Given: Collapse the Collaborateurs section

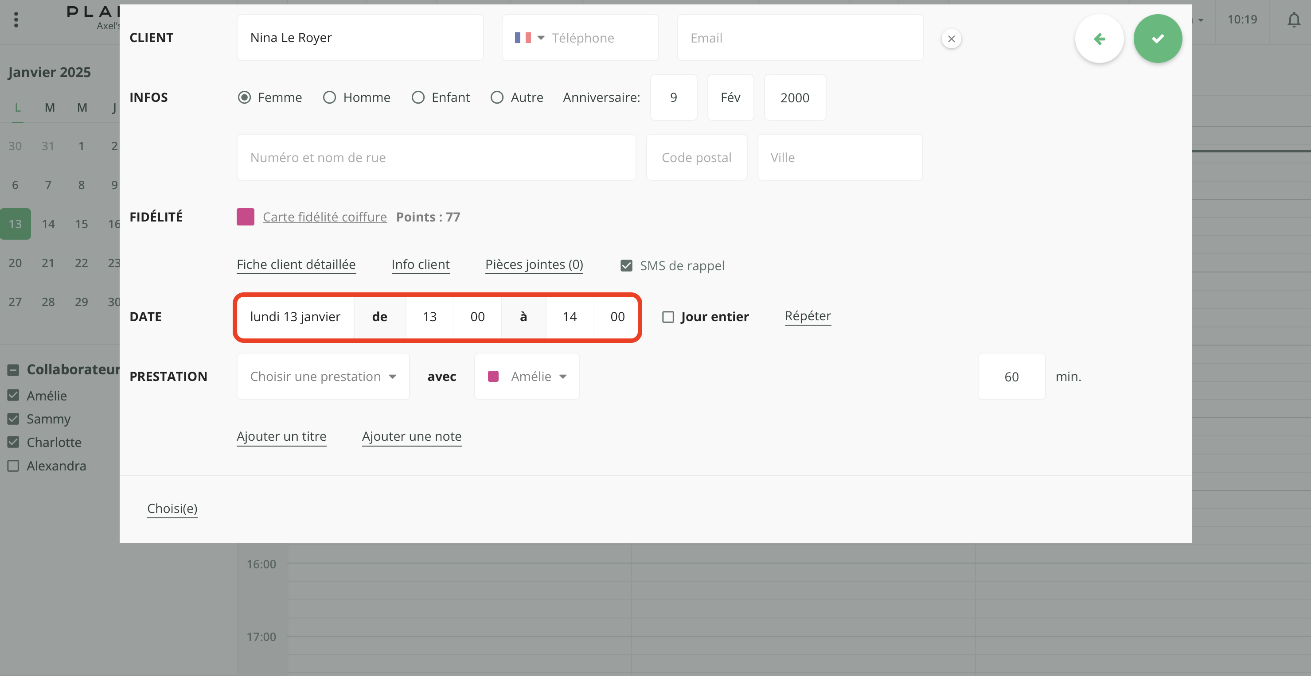Looking at the screenshot, I should point(13,369).
